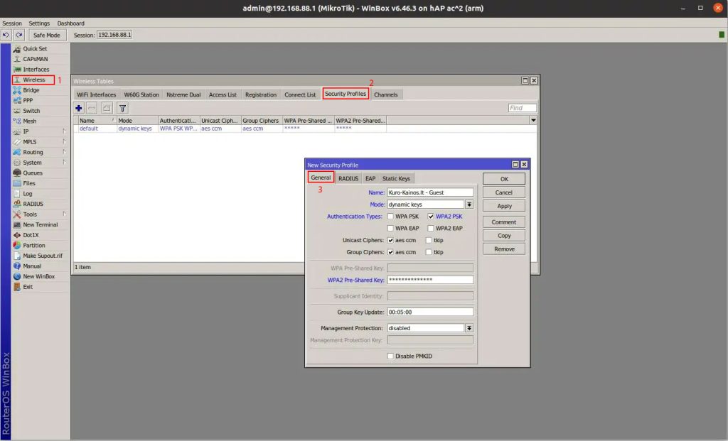728x441 pixels.
Task: Open the Queues sidebar item
Action: click(33, 173)
